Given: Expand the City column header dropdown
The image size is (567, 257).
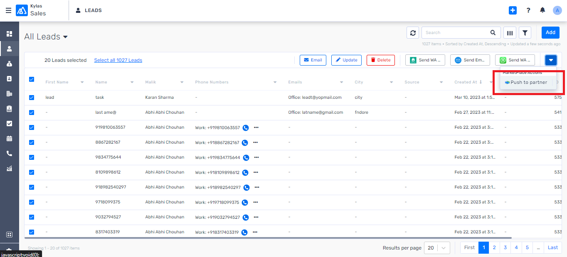Looking at the screenshot, I should 391,82.
